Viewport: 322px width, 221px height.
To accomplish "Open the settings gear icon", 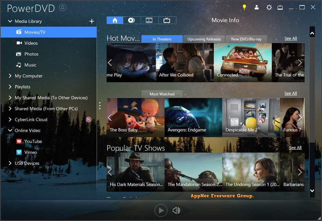I will click(269, 8).
